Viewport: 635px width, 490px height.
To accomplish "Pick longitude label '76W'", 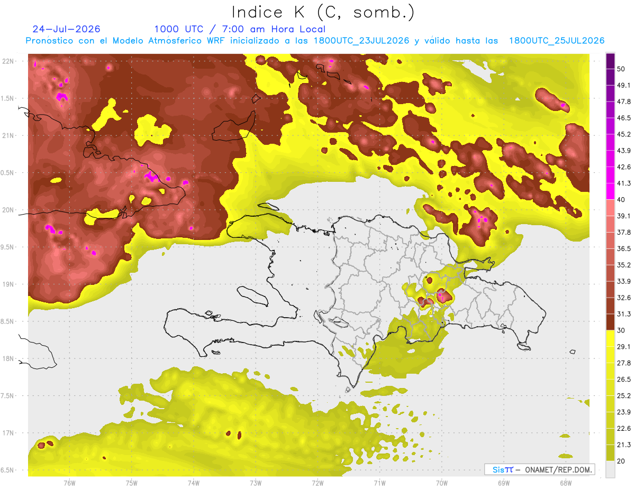I will (69, 483).
